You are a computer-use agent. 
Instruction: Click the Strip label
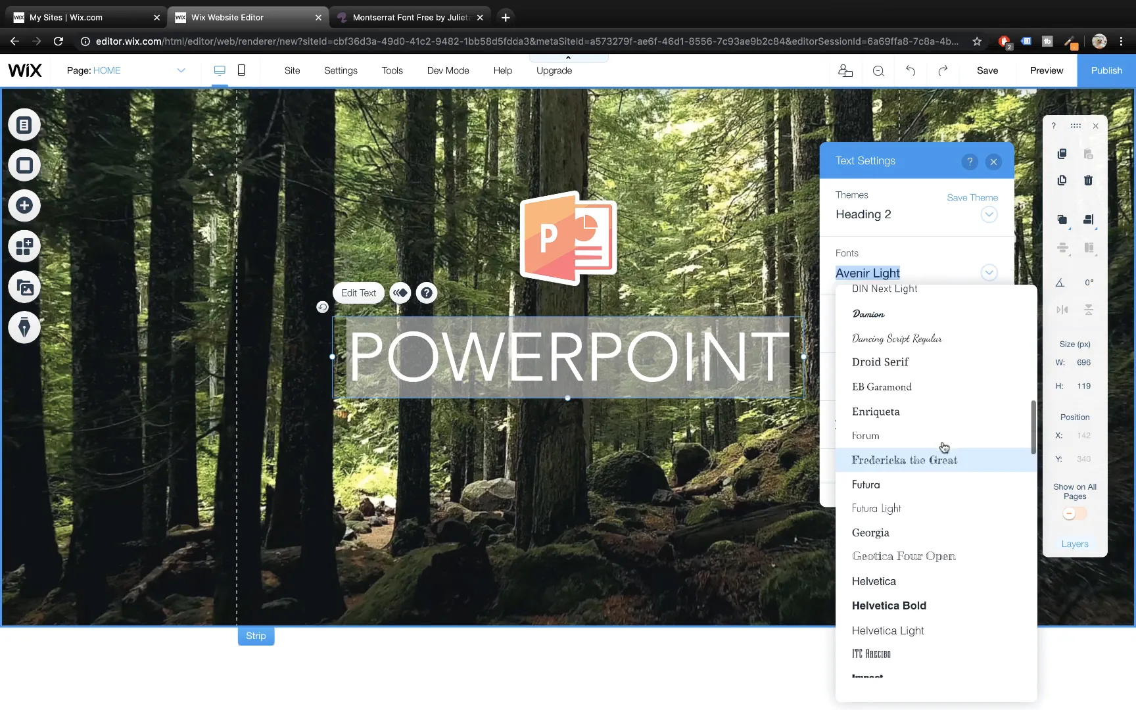tap(256, 636)
